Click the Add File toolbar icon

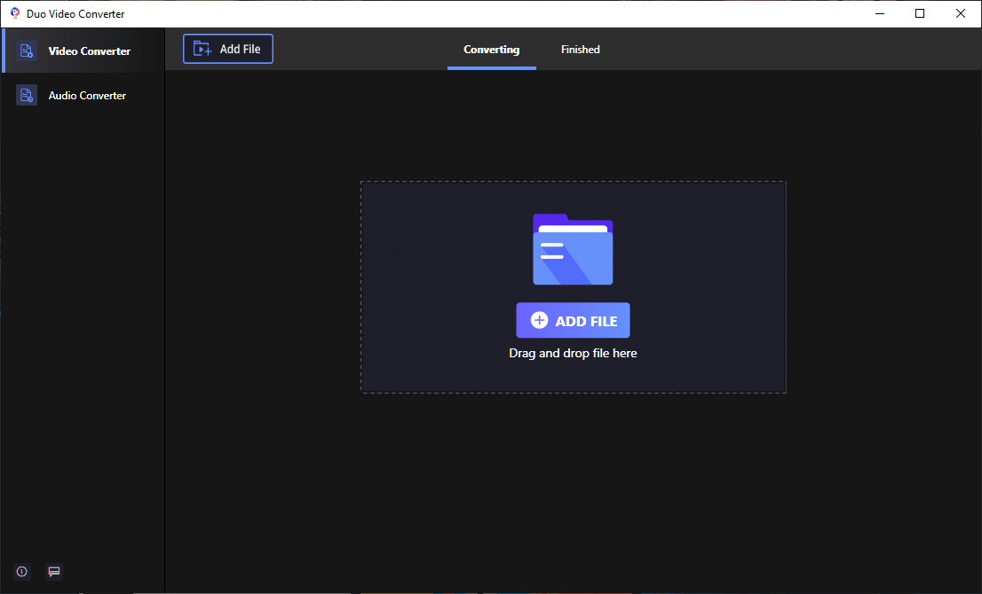pos(202,49)
